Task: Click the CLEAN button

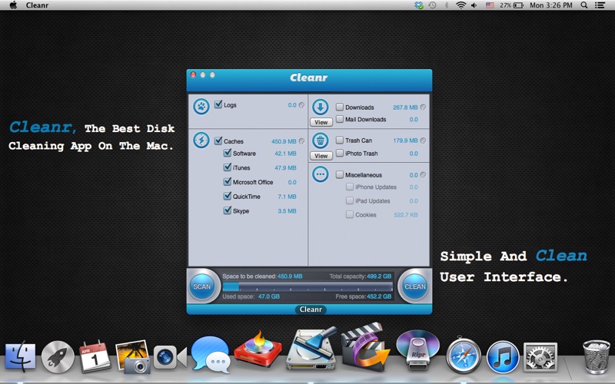Action: click(415, 286)
